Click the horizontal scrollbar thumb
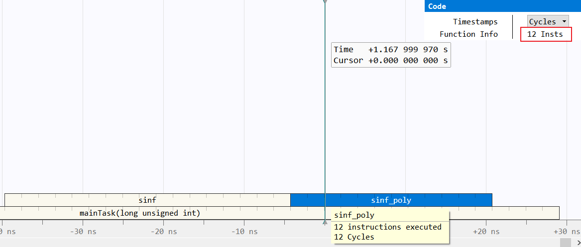This screenshot has width=581, height=247. point(566,243)
